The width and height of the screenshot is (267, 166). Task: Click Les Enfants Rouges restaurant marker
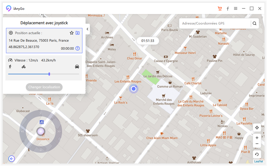128,77
